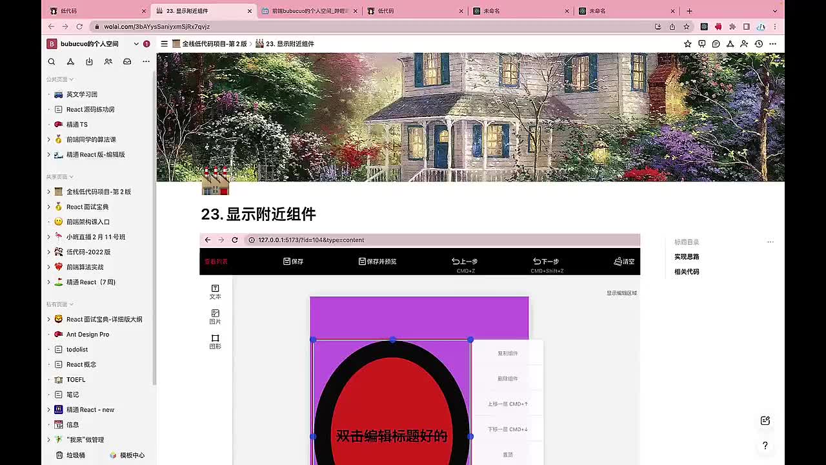The width and height of the screenshot is (826, 465).
Task: Open the 垃圾桶 trash link
Action: 70,455
